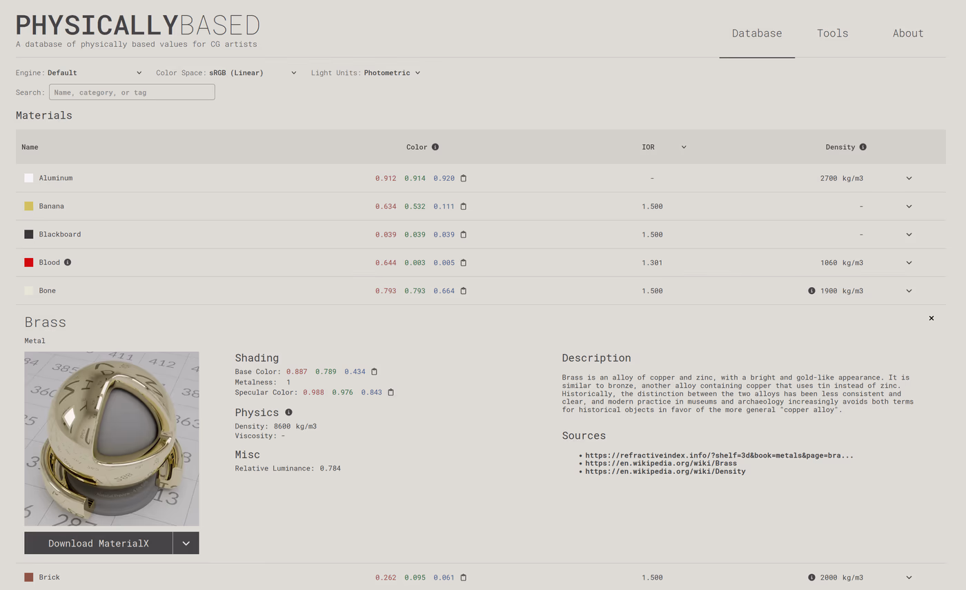Click Brass Density 8600 kg/m3 text

pos(276,426)
